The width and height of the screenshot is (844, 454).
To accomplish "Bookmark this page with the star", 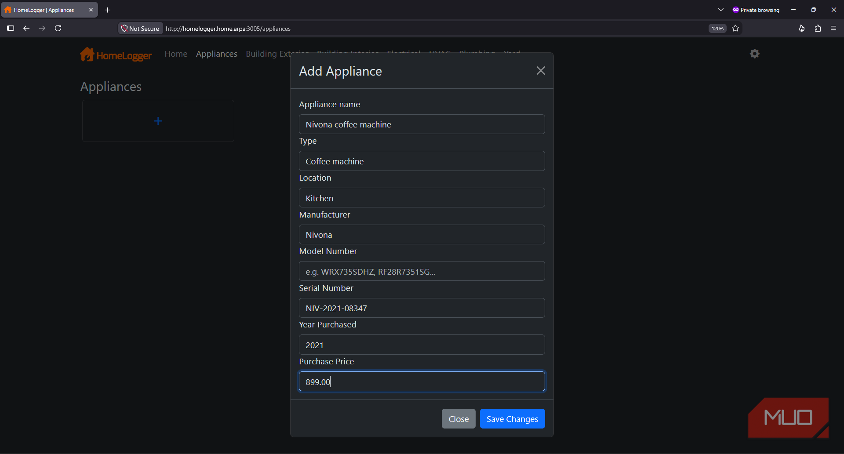I will [x=735, y=29].
